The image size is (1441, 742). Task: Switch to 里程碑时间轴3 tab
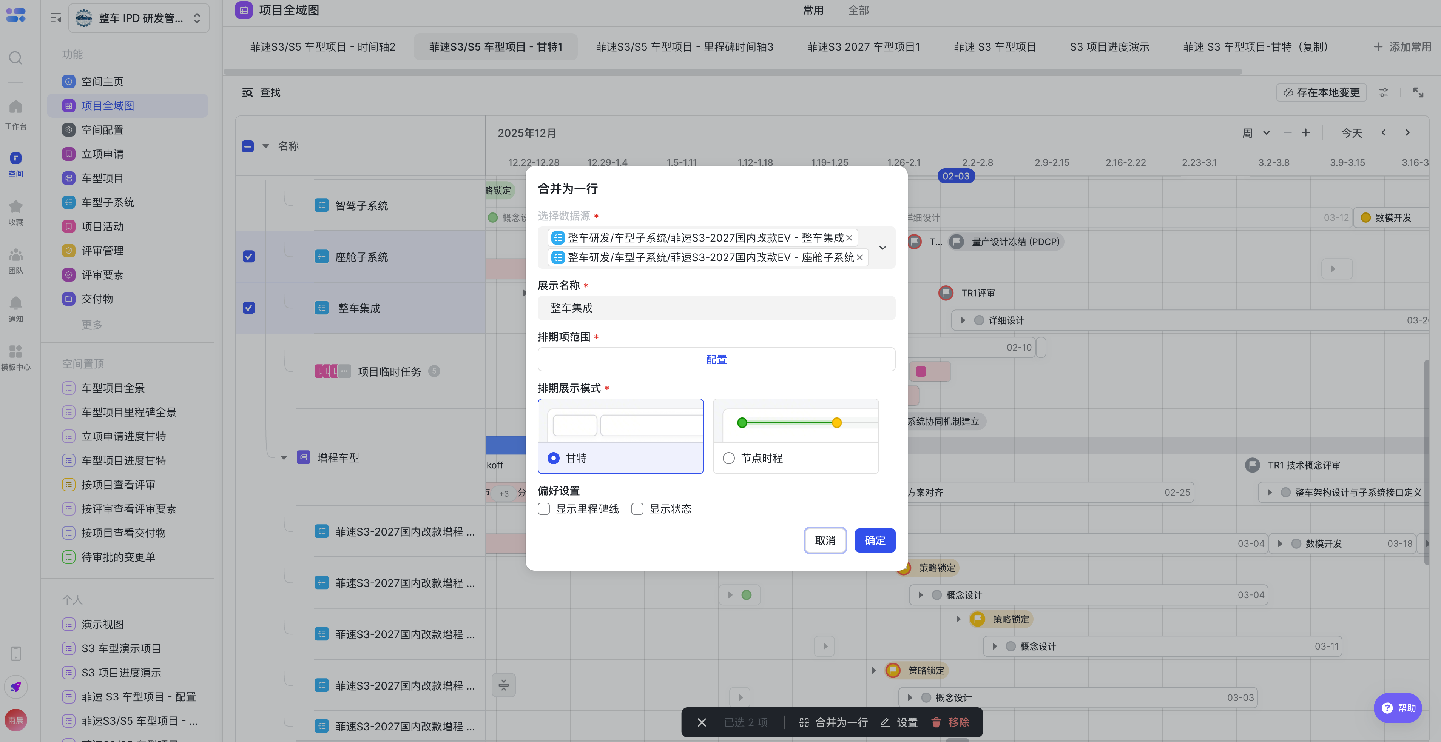(x=685, y=47)
